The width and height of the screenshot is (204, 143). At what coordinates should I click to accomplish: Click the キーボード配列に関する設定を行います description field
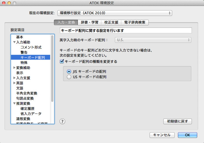point(126,31)
